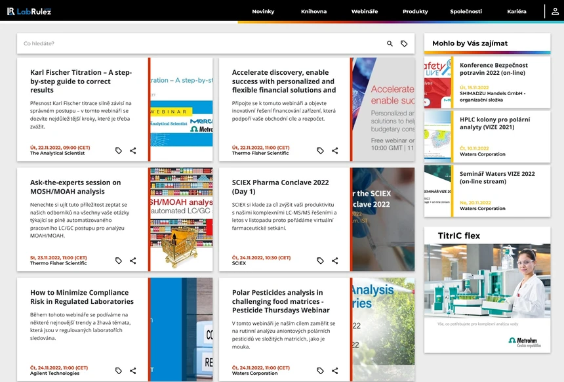Open Accelerate discovery webinar title
This screenshot has height=382, width=564.
284,81
